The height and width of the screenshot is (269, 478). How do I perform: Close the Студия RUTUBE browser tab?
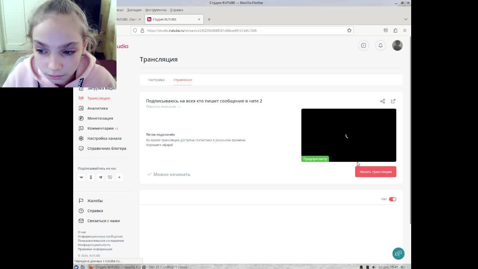click(x=199, y=19)
